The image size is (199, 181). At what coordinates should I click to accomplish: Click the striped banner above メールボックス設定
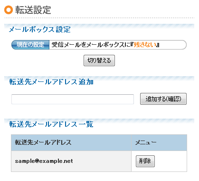click(99, 25)
